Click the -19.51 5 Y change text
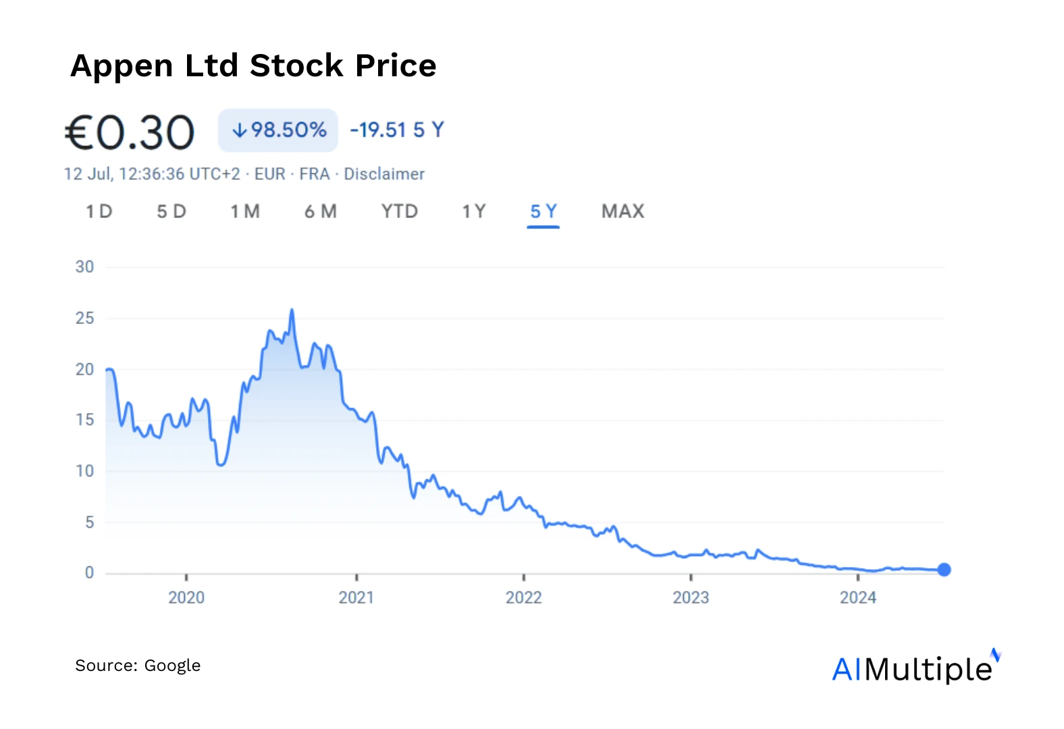Screen dimensions: 1064x729 (397, 130)
